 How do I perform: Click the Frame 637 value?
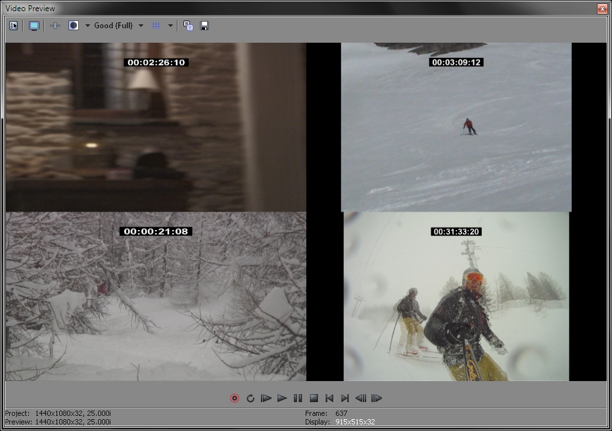point(341,413)
